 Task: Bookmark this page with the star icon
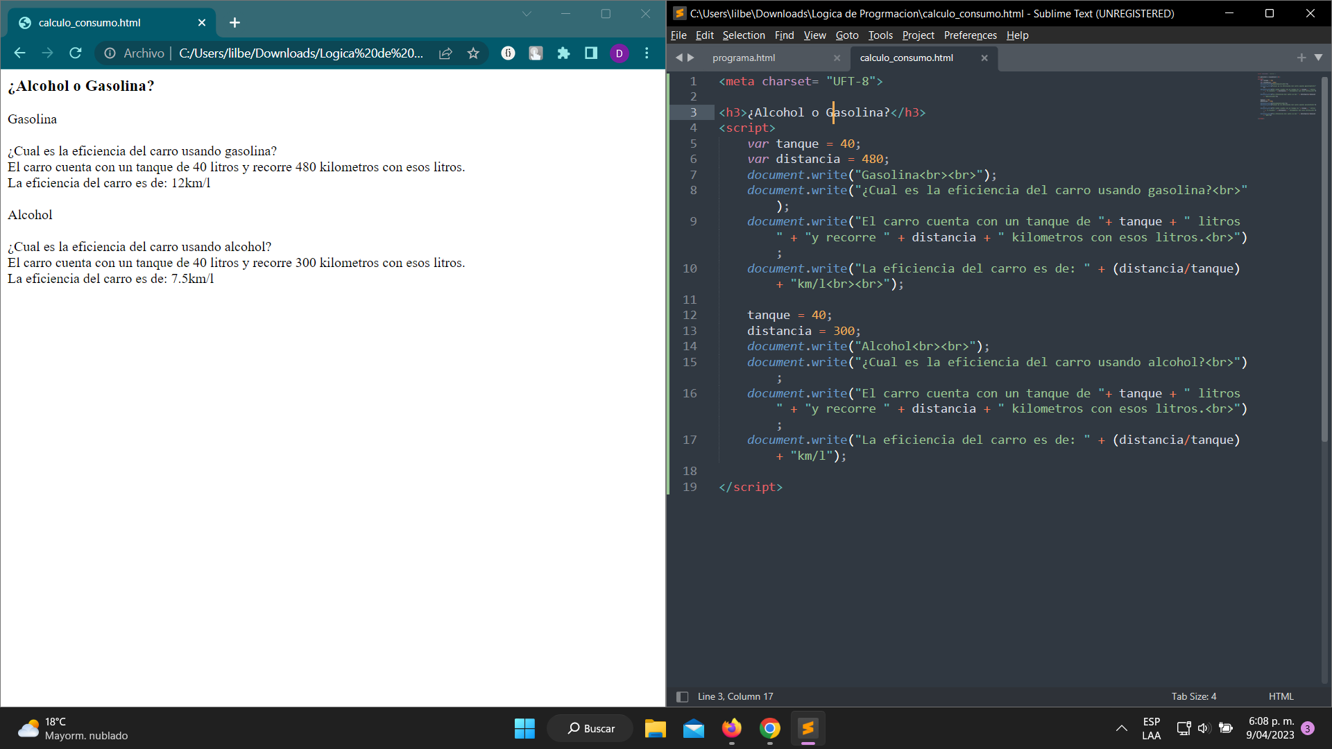pyautogui.click(x=473, y=53)
